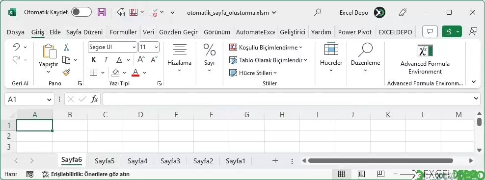Click the Copy icon

[x=66, y=59]
